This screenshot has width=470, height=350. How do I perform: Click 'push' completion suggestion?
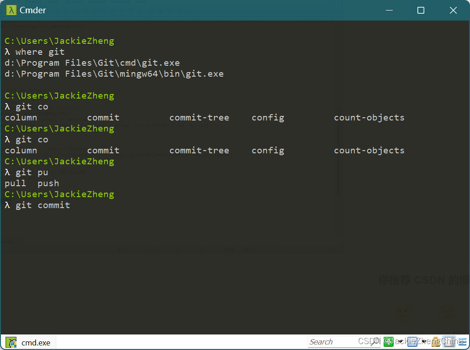pos(48,183)
